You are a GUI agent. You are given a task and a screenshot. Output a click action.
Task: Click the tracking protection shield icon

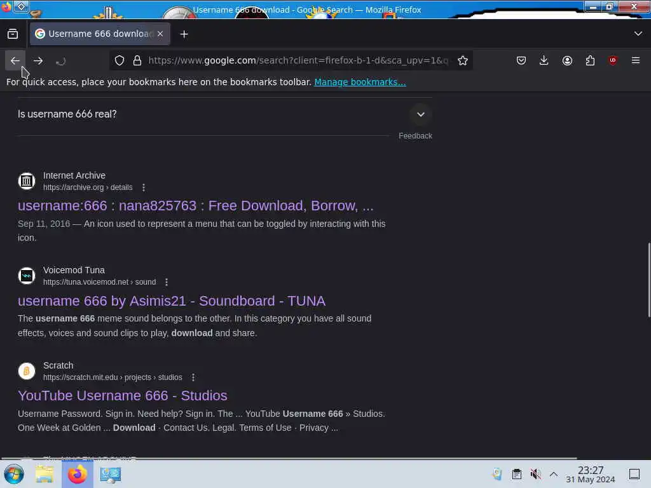(120, 60)
